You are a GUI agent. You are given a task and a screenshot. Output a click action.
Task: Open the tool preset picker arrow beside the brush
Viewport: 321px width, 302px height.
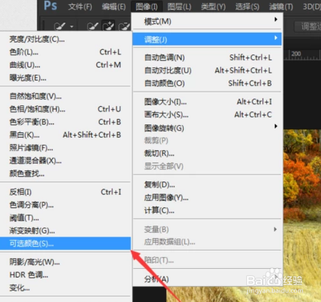click(x=72, y=26)
